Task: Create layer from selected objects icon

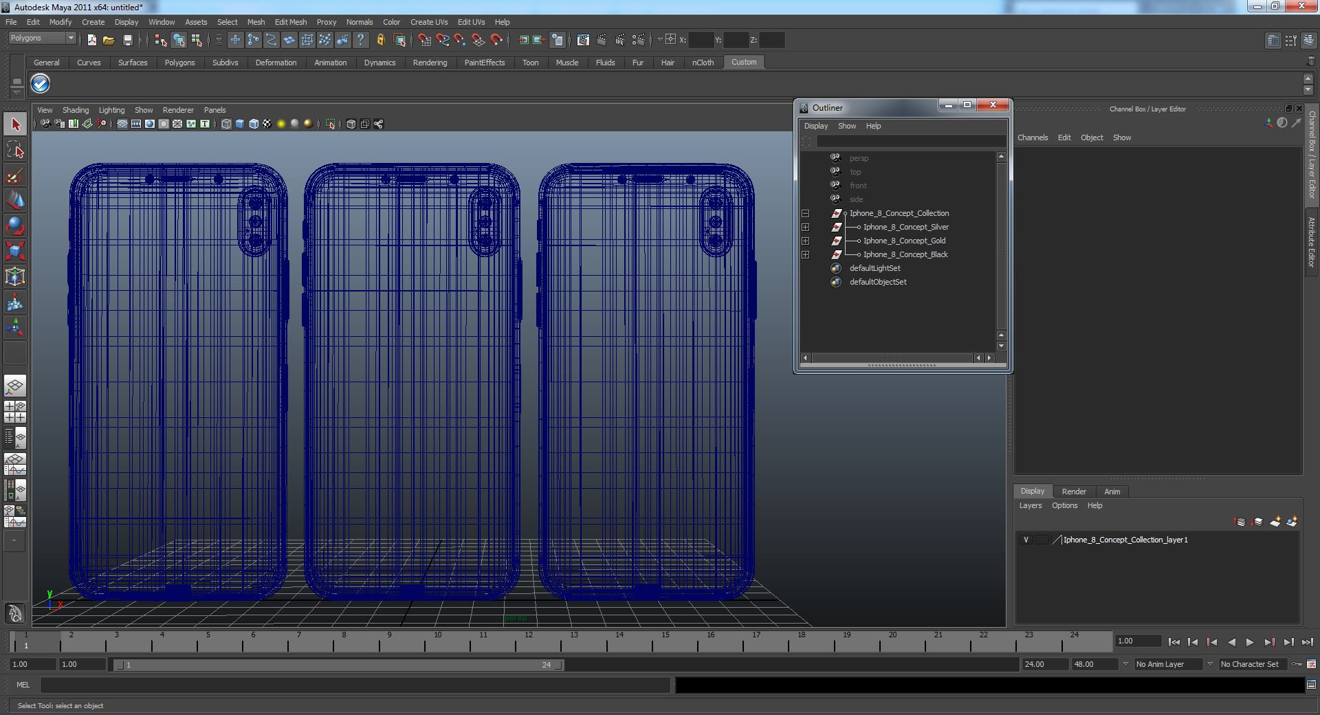Action: [x=1292, y=522]
